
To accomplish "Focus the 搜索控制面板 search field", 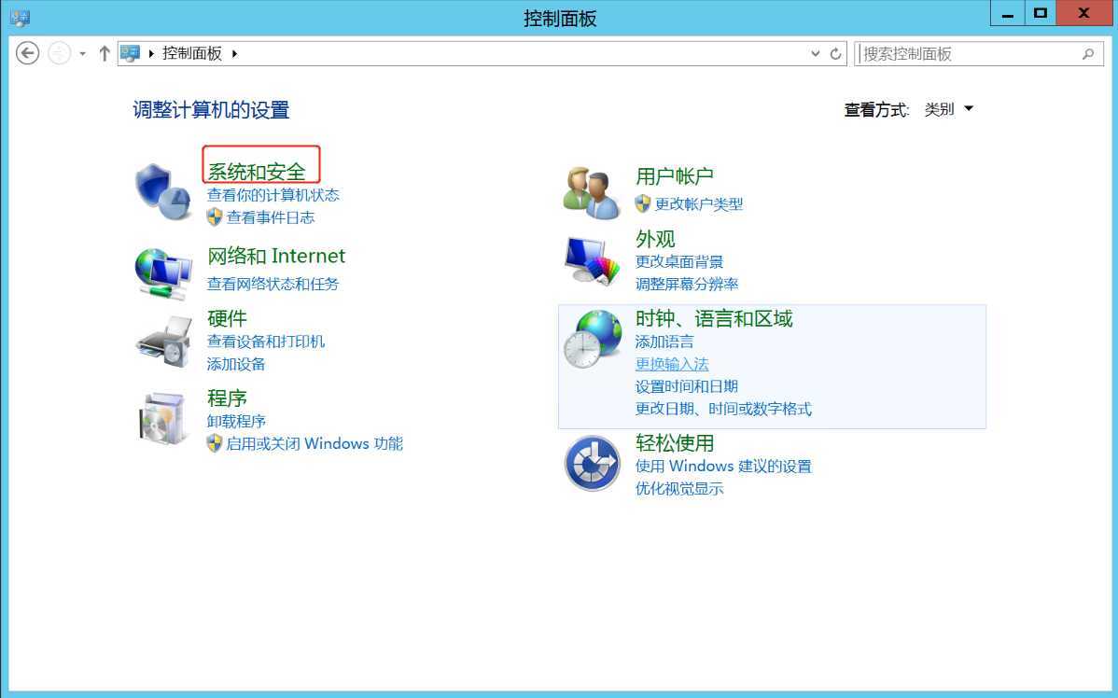I will click(979, 53).
